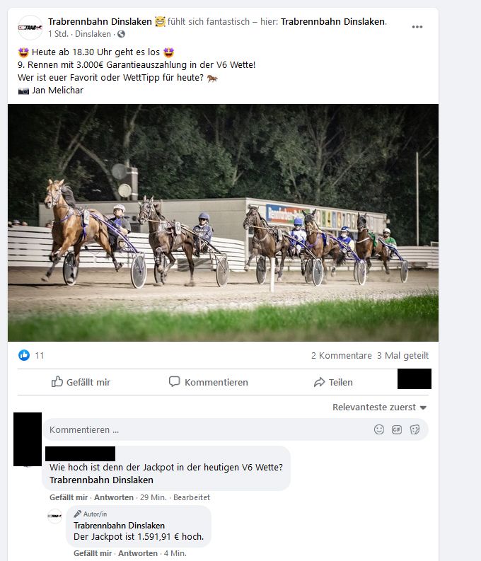Open the GIF picker in comment box

point(397,429)
